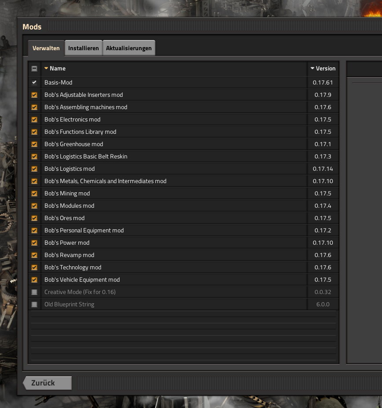This screenshot has width=382, height=408.
Task: Toggle Bob's Technology mod checkbox
Action: click(34, 268)
